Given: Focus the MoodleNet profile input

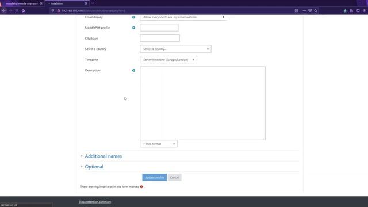Looking at the screenshot, I should point(159,28).
